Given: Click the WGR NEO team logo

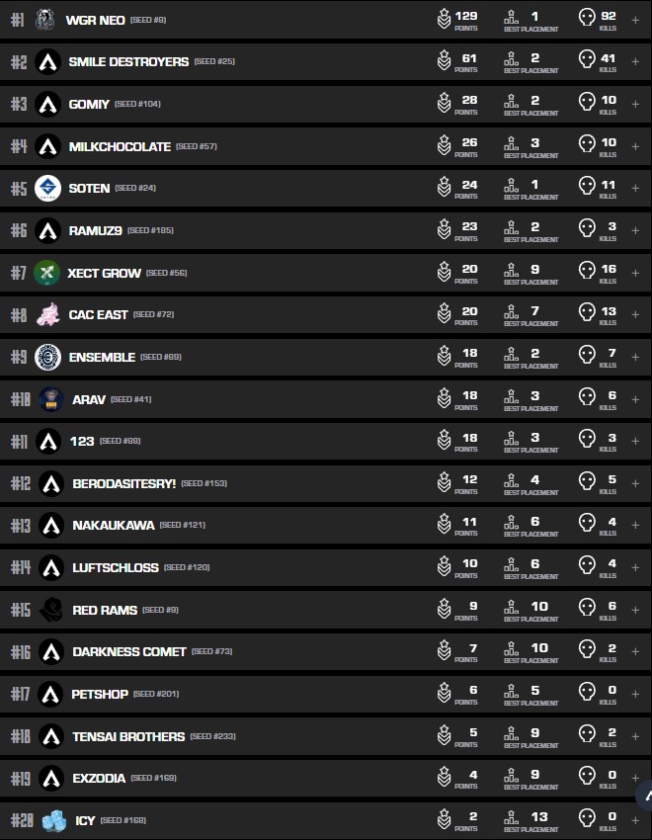Looking at the screenshot, I should coord(44,20).
